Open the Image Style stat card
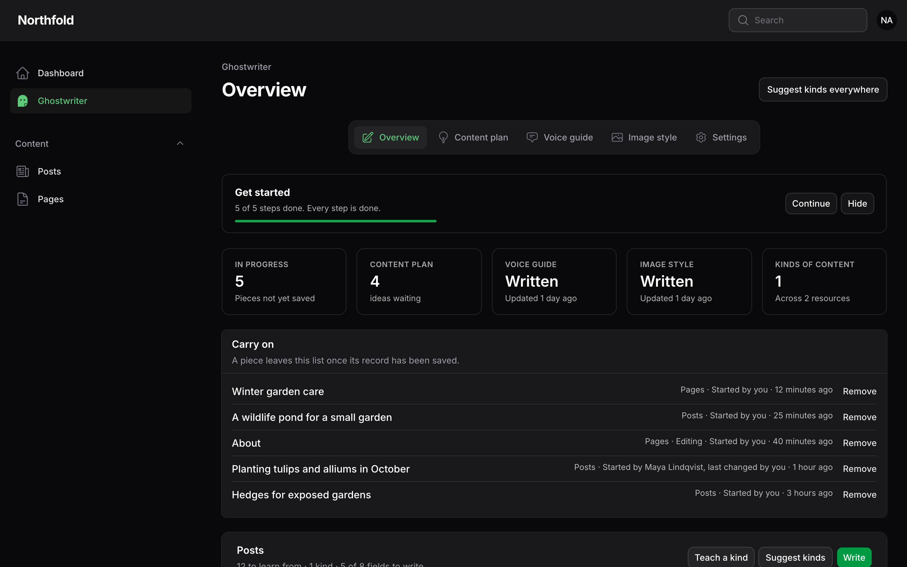This screenshot has height=567, width=907. 689,281
